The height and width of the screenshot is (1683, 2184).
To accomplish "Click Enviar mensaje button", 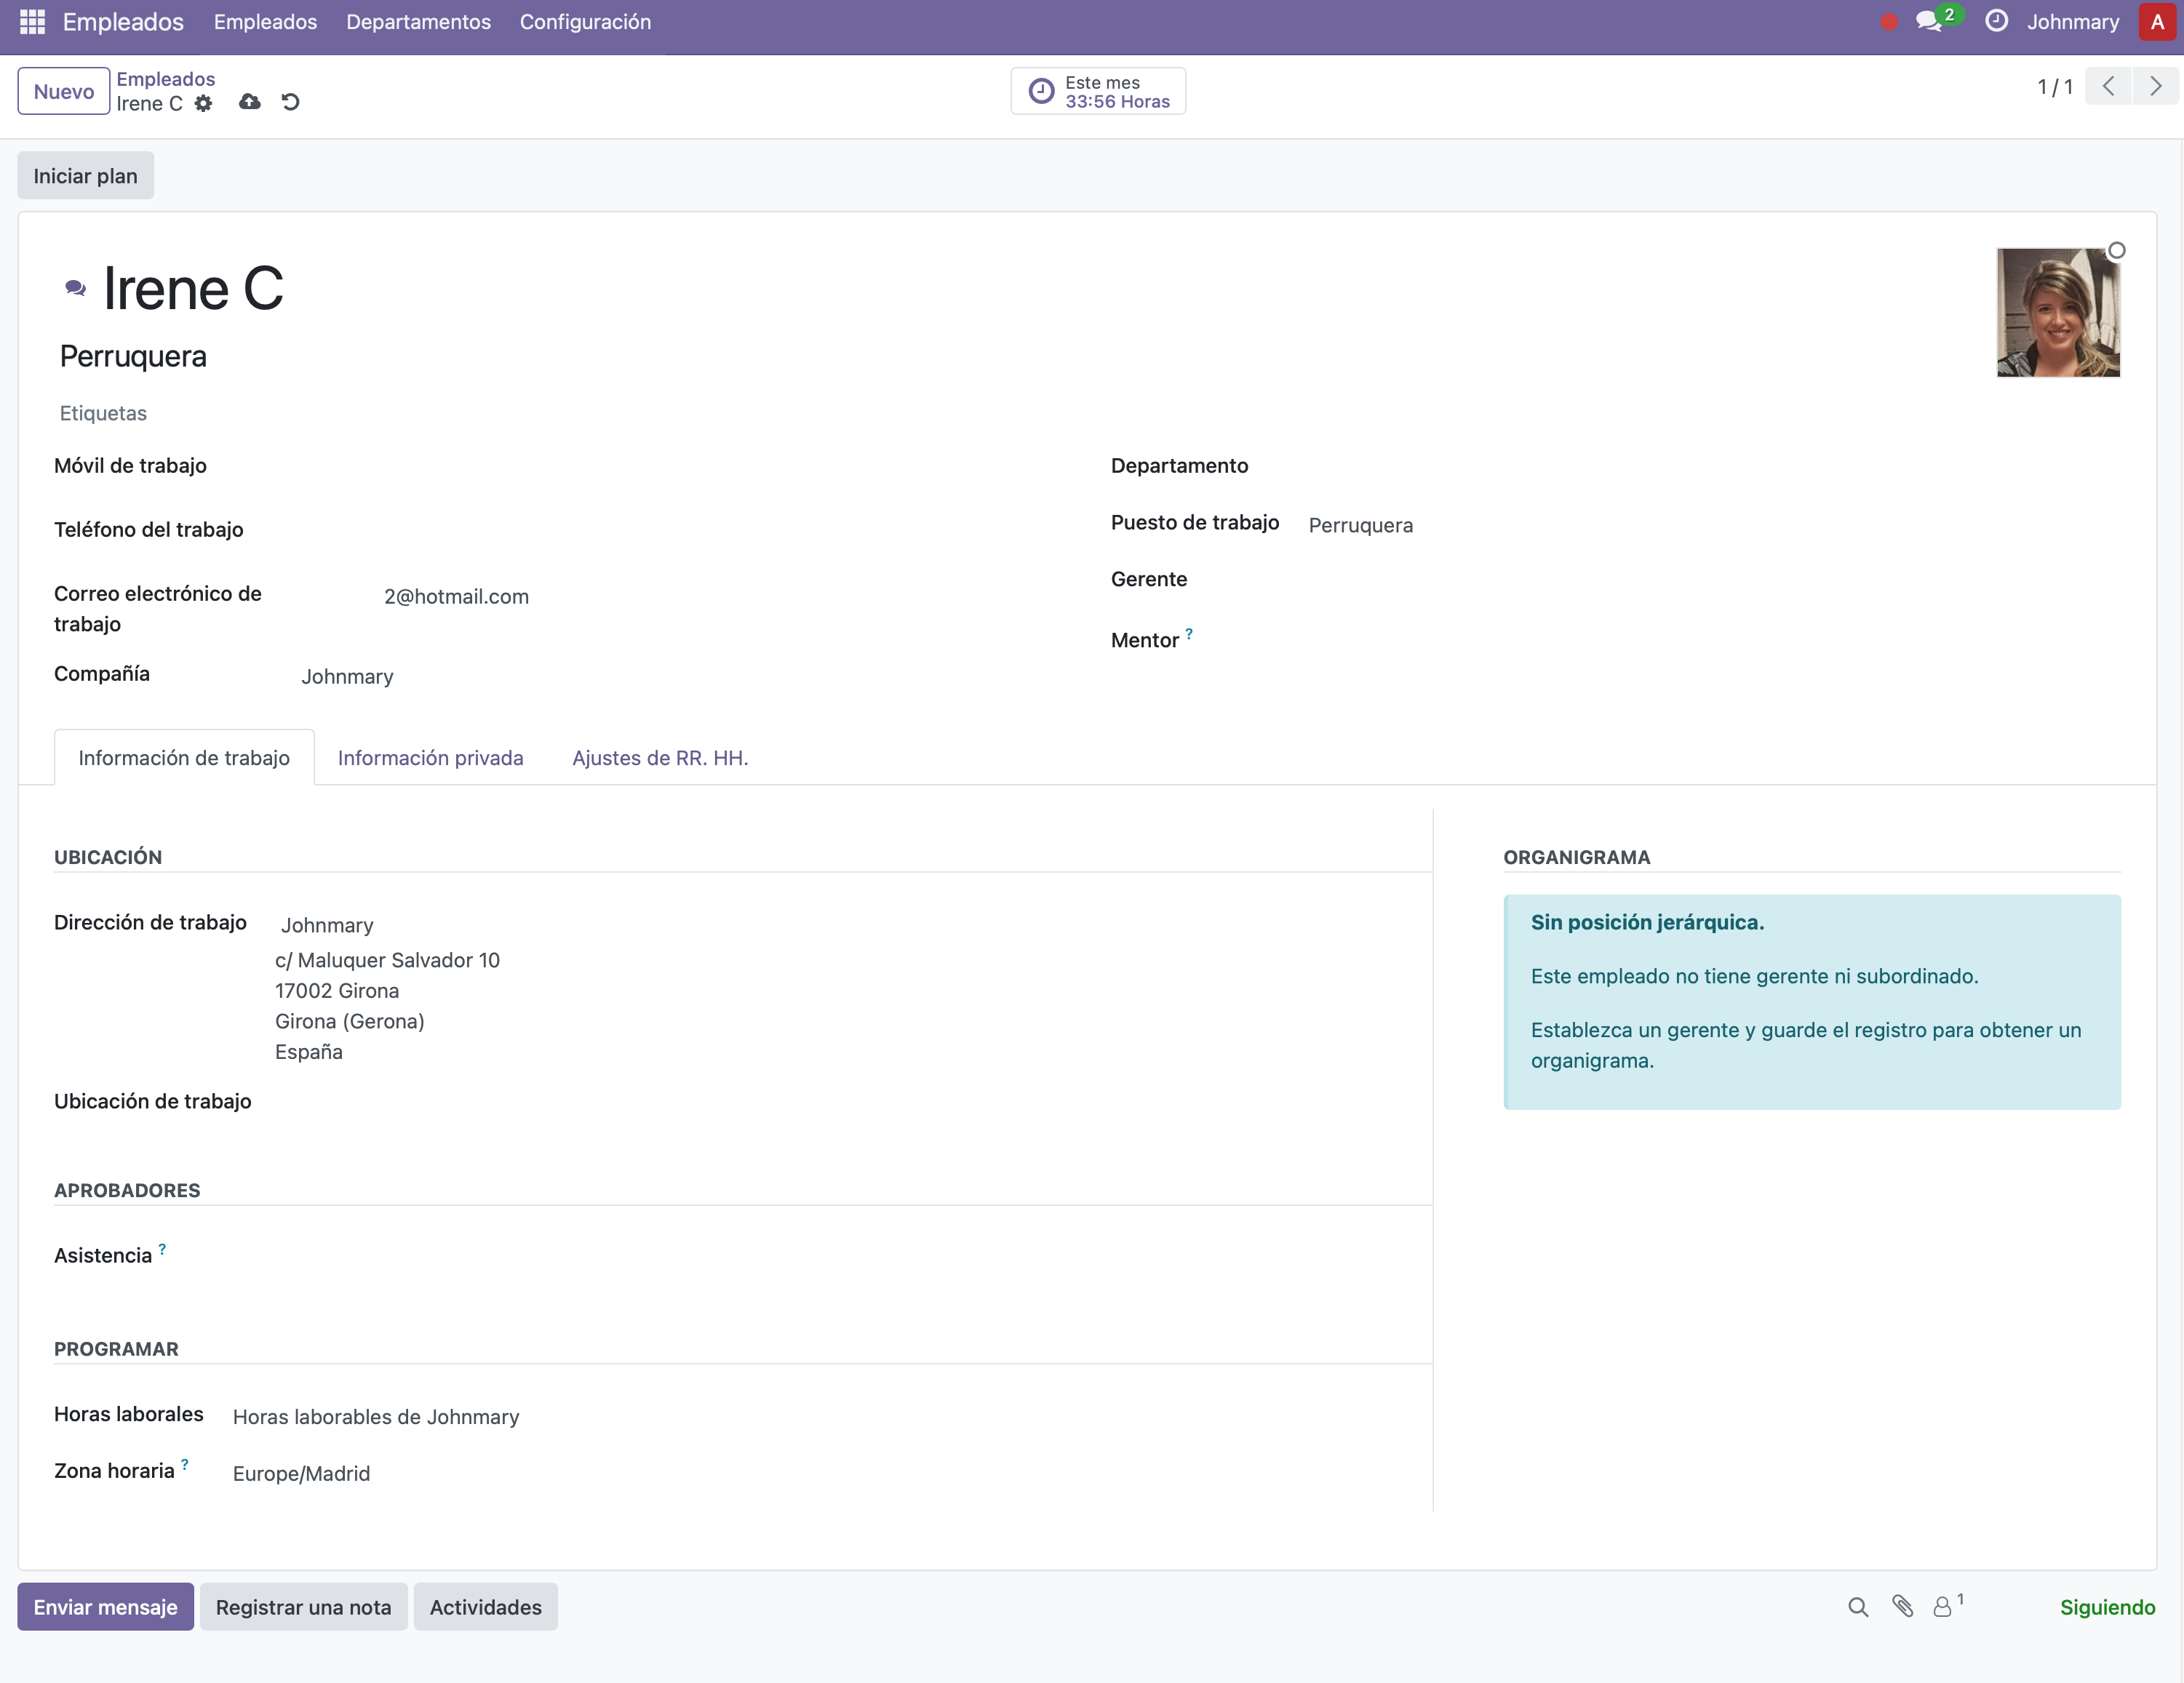I will click(x=105, y=1607).
